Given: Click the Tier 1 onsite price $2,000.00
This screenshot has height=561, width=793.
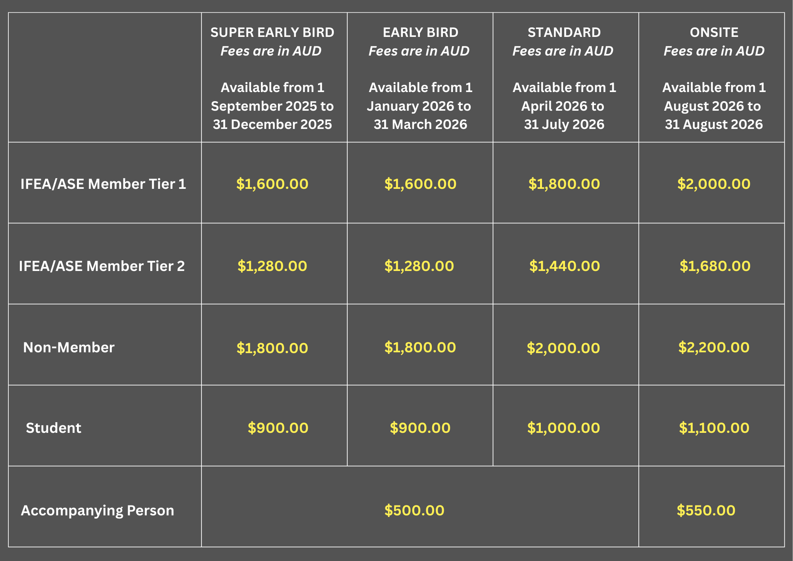Looking at the screenshot, I should point(714,184).
